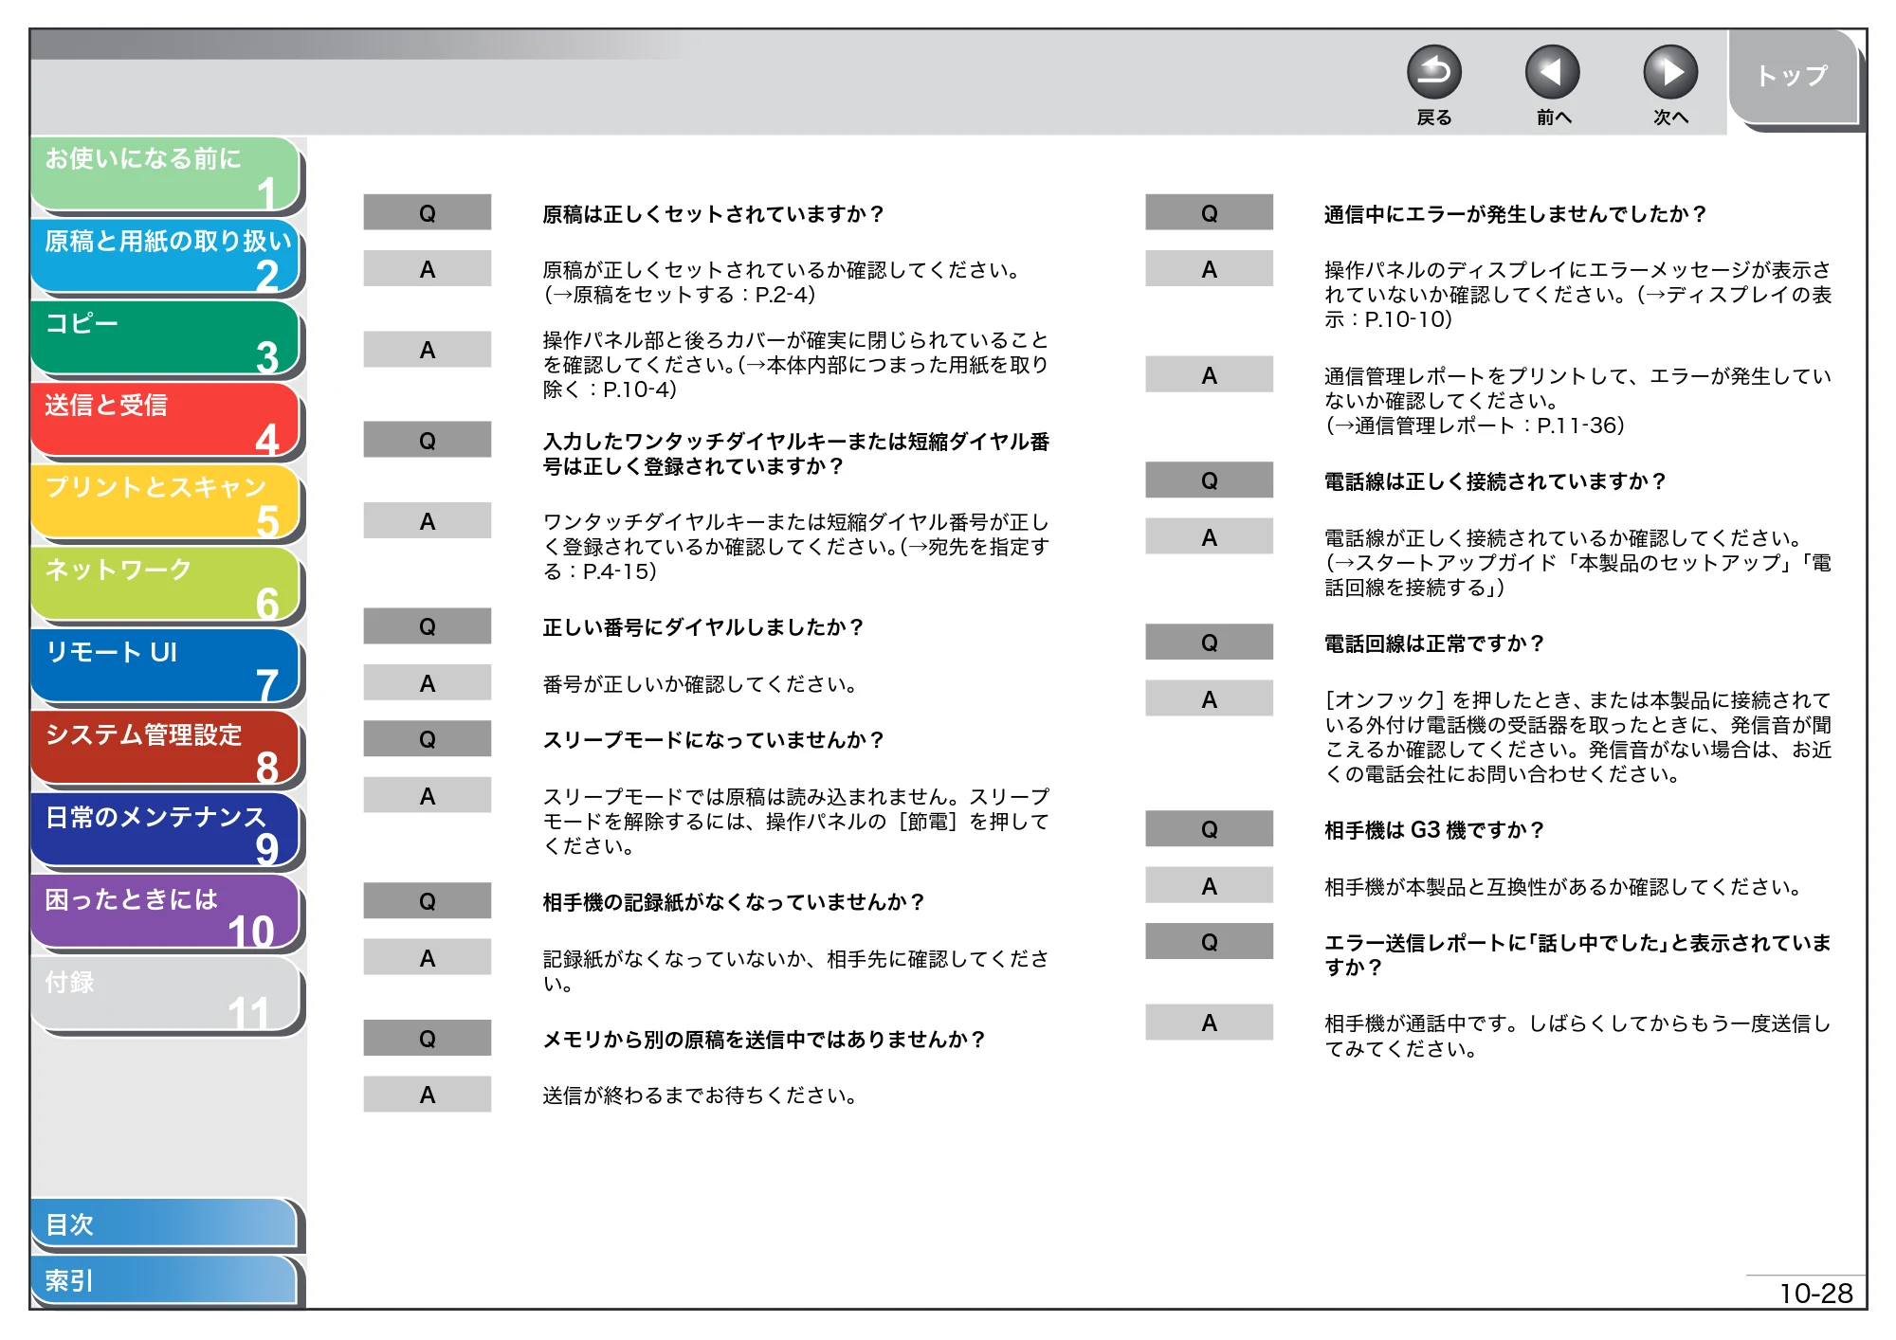
Task: Click the スタートアップガイド reference text
Action: pos(1578,575)
